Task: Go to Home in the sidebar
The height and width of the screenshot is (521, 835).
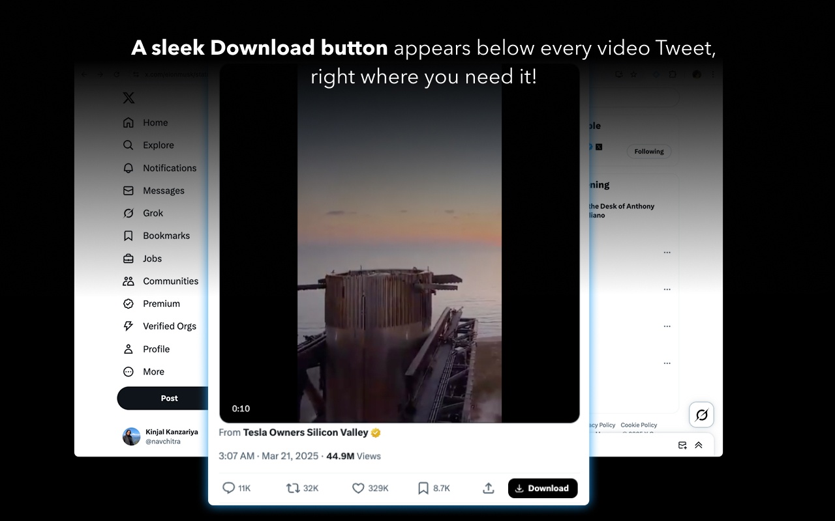Action: pyautogui.click(x=145, y=122)
